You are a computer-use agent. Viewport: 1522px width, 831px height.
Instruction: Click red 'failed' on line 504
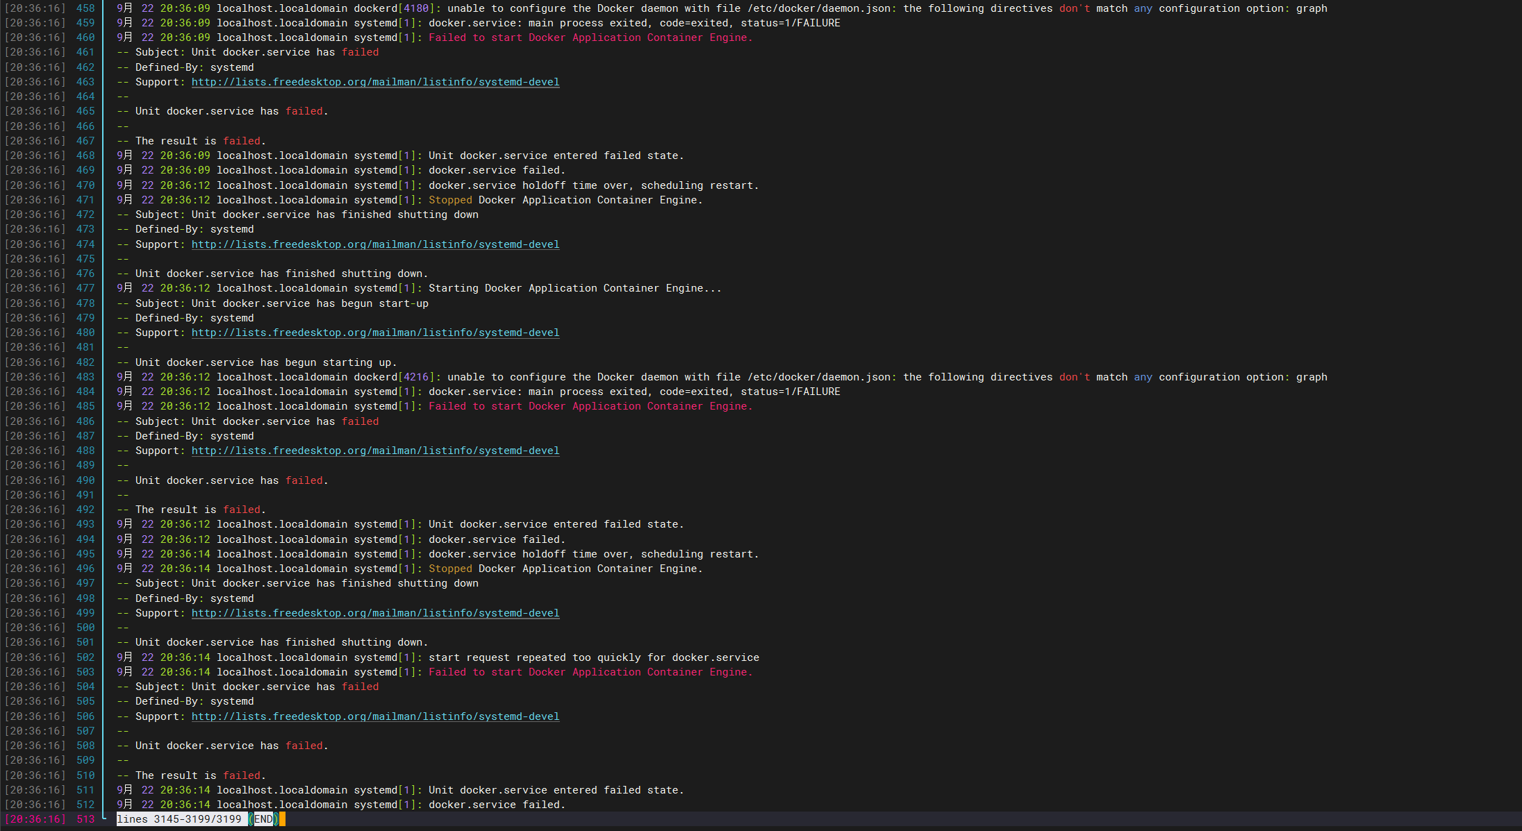click(x=360, y=687)
